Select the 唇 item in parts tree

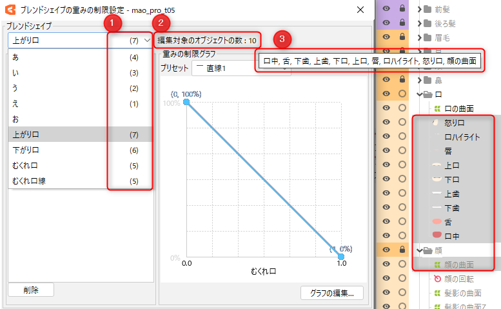[x=449, y=151]
